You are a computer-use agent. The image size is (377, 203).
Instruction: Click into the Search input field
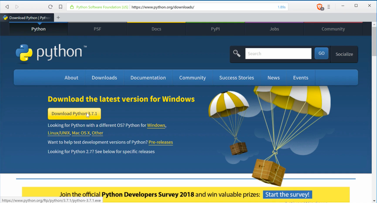point(278,53)
